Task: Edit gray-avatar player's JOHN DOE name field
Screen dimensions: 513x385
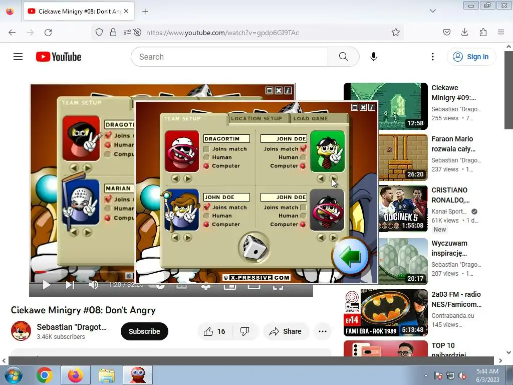Action: (284, 197)
